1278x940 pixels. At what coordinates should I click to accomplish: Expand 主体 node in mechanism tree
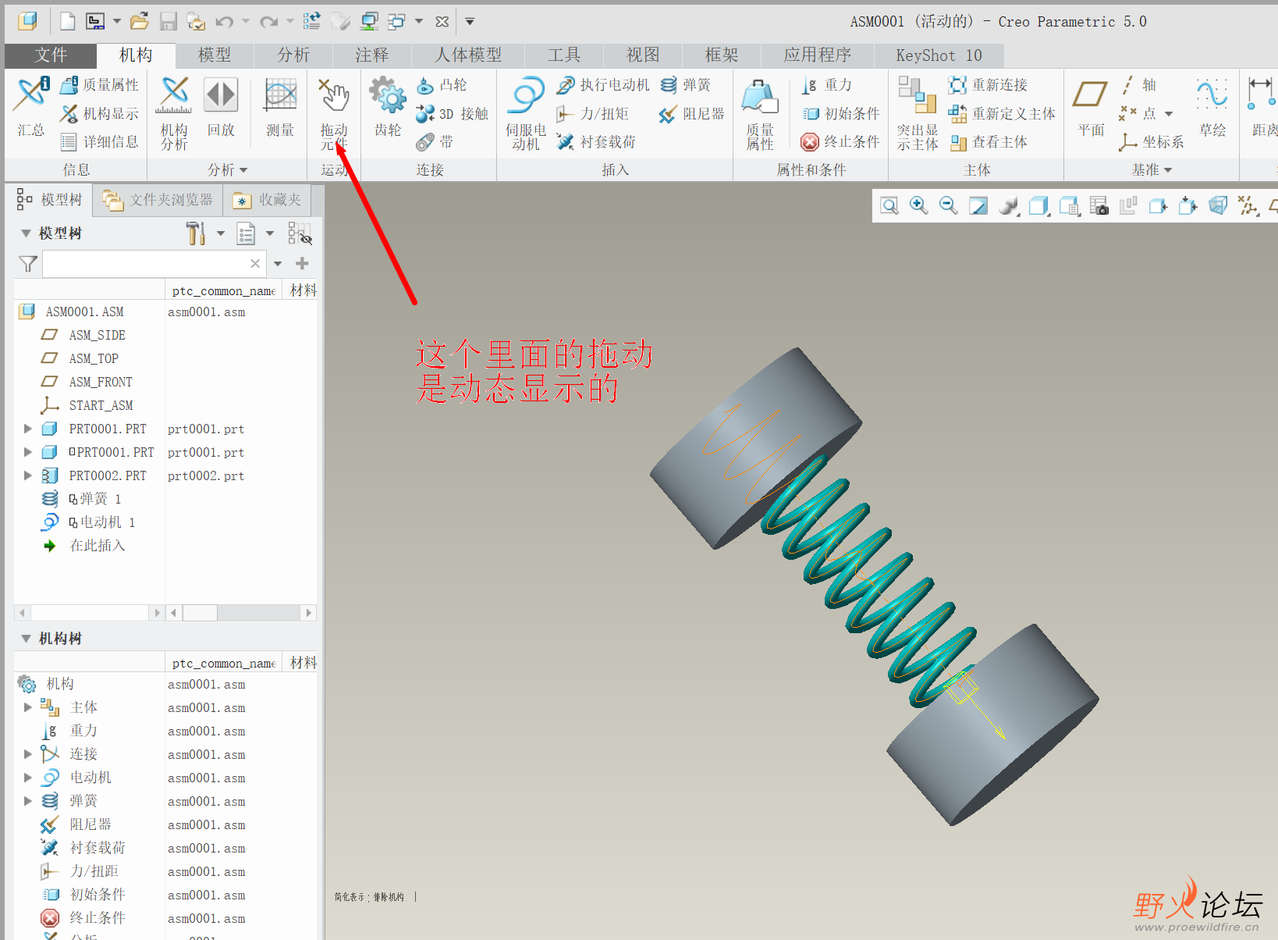click(27, 707)
